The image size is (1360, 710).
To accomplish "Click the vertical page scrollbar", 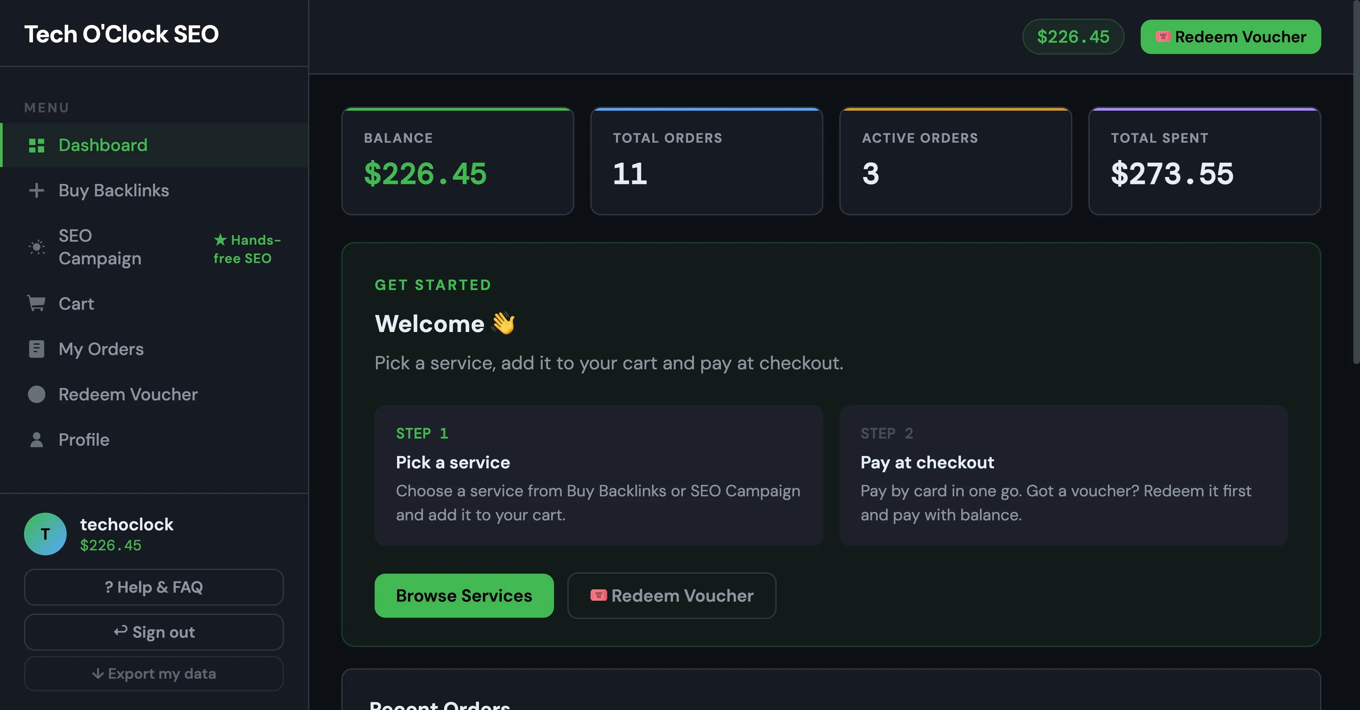I will 1356,182.
